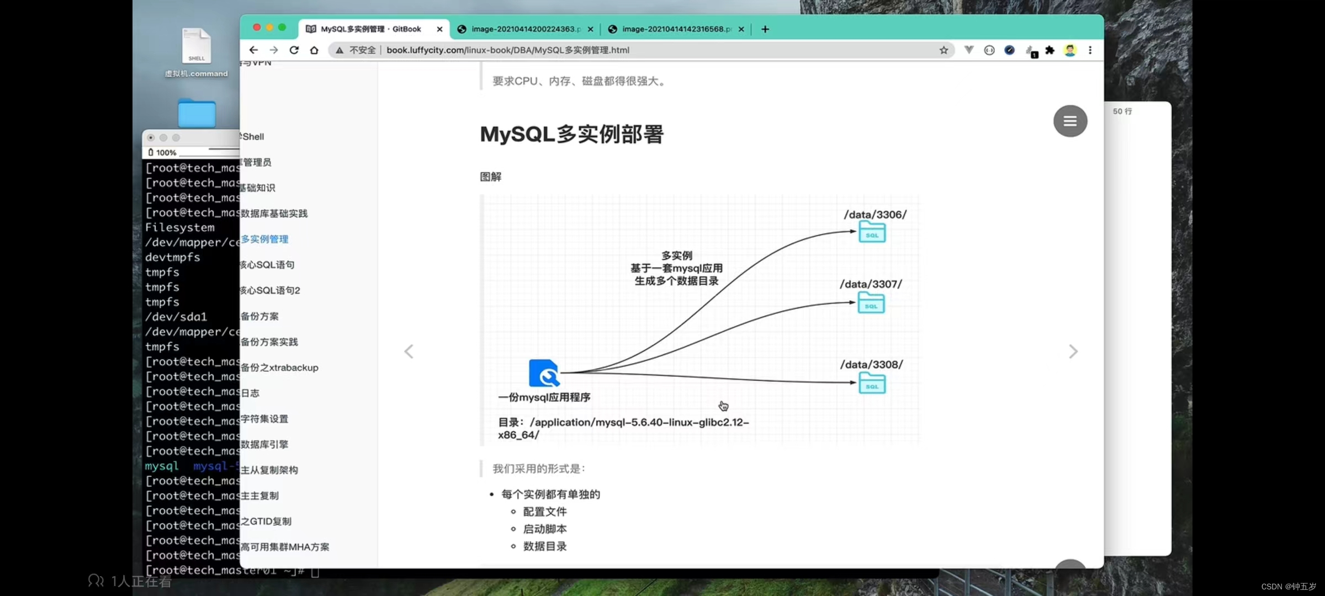Switch to MySQL多实例管理 GitBook tab
1325x596 pixels.
[x=370, y=29]
